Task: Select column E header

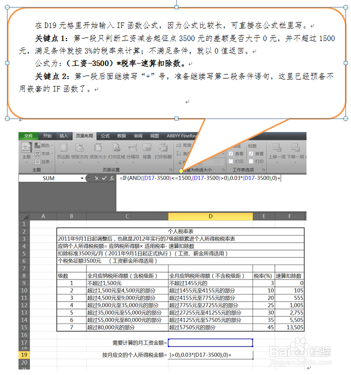Action: coord(263,216)
